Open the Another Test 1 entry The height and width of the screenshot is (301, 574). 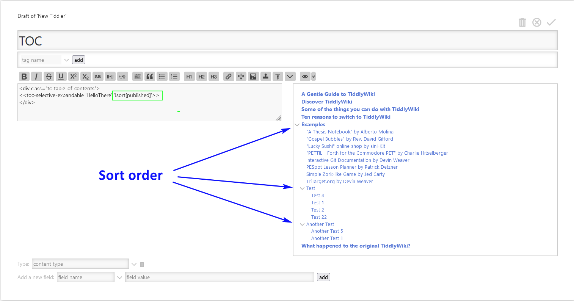pyautogui.click(x=327, y=238)
